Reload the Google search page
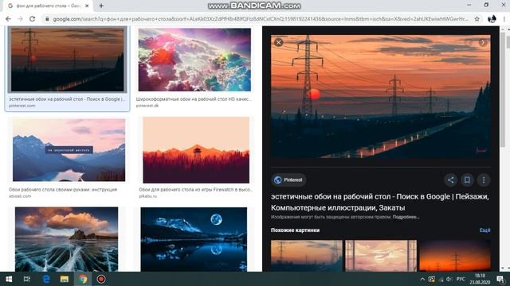Screen dimensions: 510x286 32,19
